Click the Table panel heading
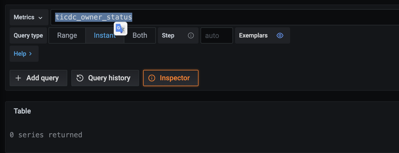The height and width of the screenshot is (153, 399). point(22,111)
